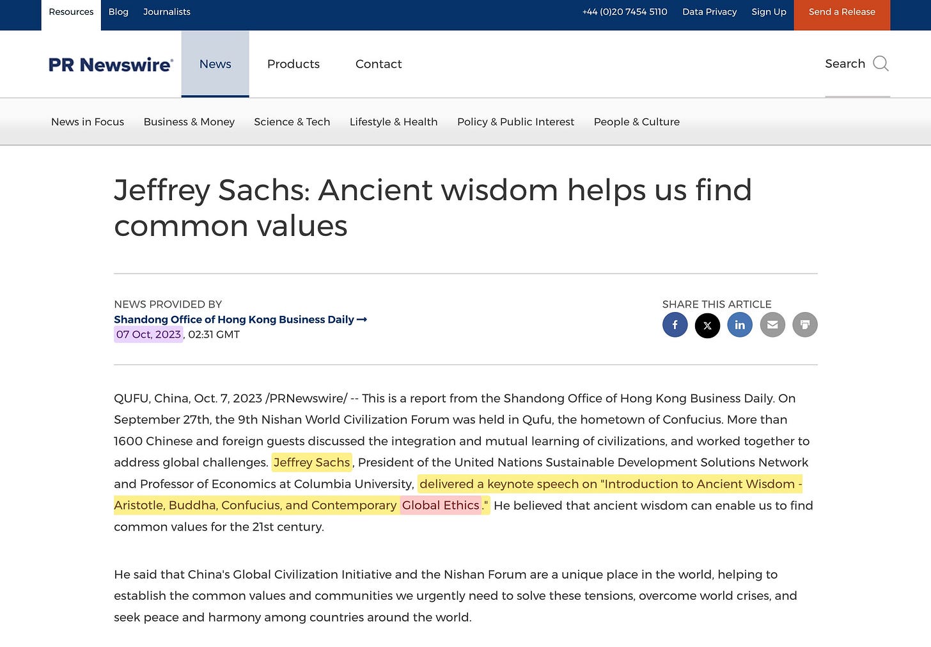931x647 pixels.
Task: Open Shandong Office of Hong Kong Business Daily link
Action: tap(240, 320)
